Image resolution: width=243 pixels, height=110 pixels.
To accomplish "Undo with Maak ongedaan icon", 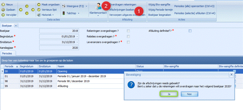I will click(x=39, y=5).
